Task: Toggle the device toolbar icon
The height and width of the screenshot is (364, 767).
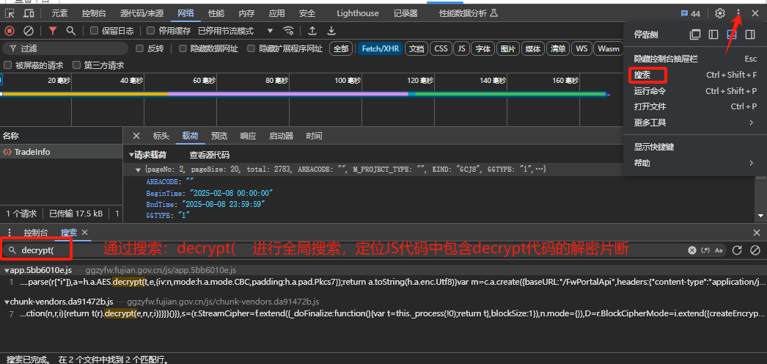Action: tap(29, 13)
